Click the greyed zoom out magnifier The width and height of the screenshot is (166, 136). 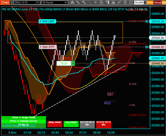pyautogui.click(x=90, y=2)
